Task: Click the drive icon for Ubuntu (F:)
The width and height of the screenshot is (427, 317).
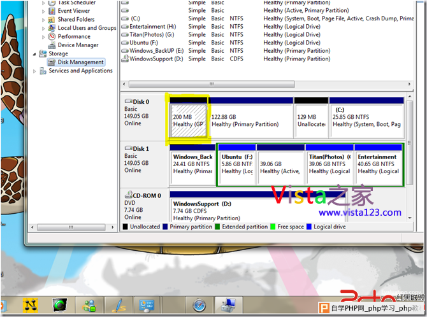Action: (x=125, y=43)
